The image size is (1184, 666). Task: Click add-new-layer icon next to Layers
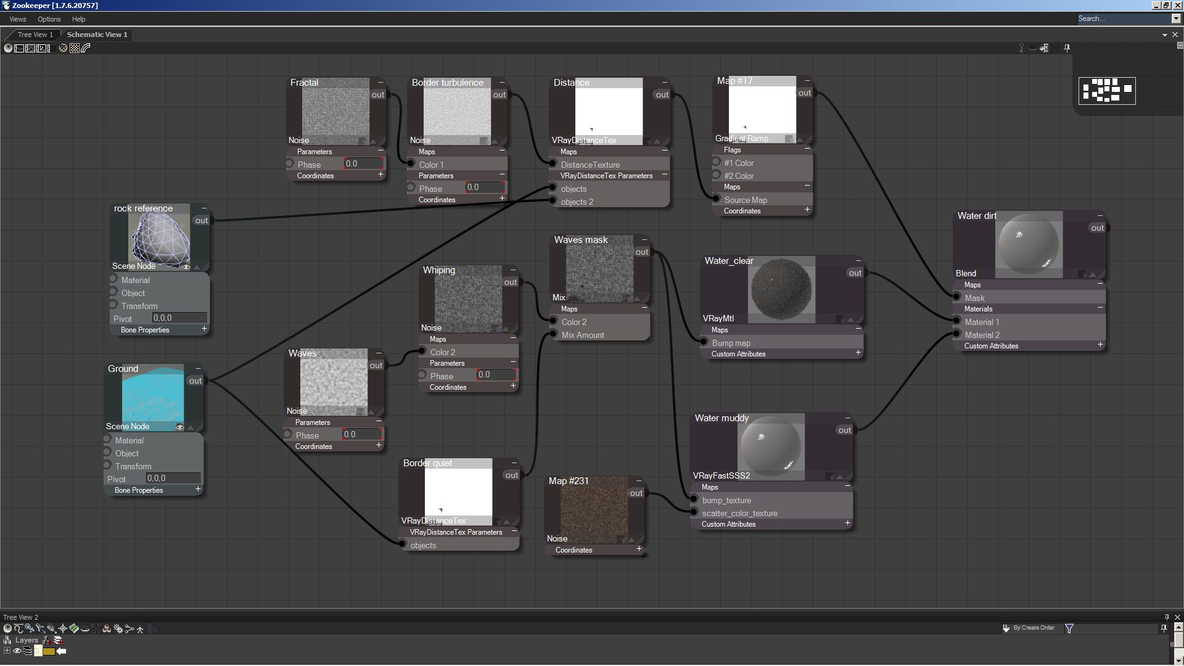[x=58, y=640]
